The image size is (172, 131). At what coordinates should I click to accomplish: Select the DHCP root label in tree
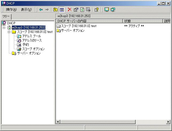tap(11, 23)
